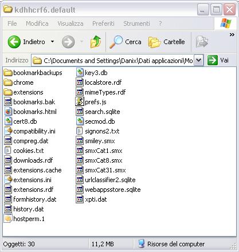The height and width of the screenshot is (252, 239).
Task: Click the smxCat31.smx file name
Action: pyautogui.click(x=105, y=170)
